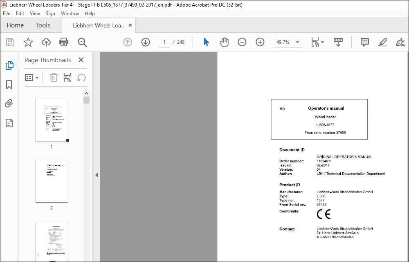The image size is (409, 262).
Task: Bookmark this file with the star icon
Action: click(28, 42)
